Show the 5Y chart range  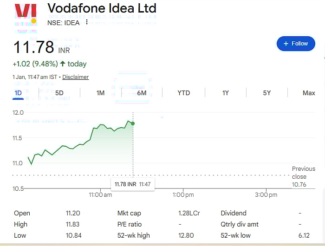[x=267, y=93]
